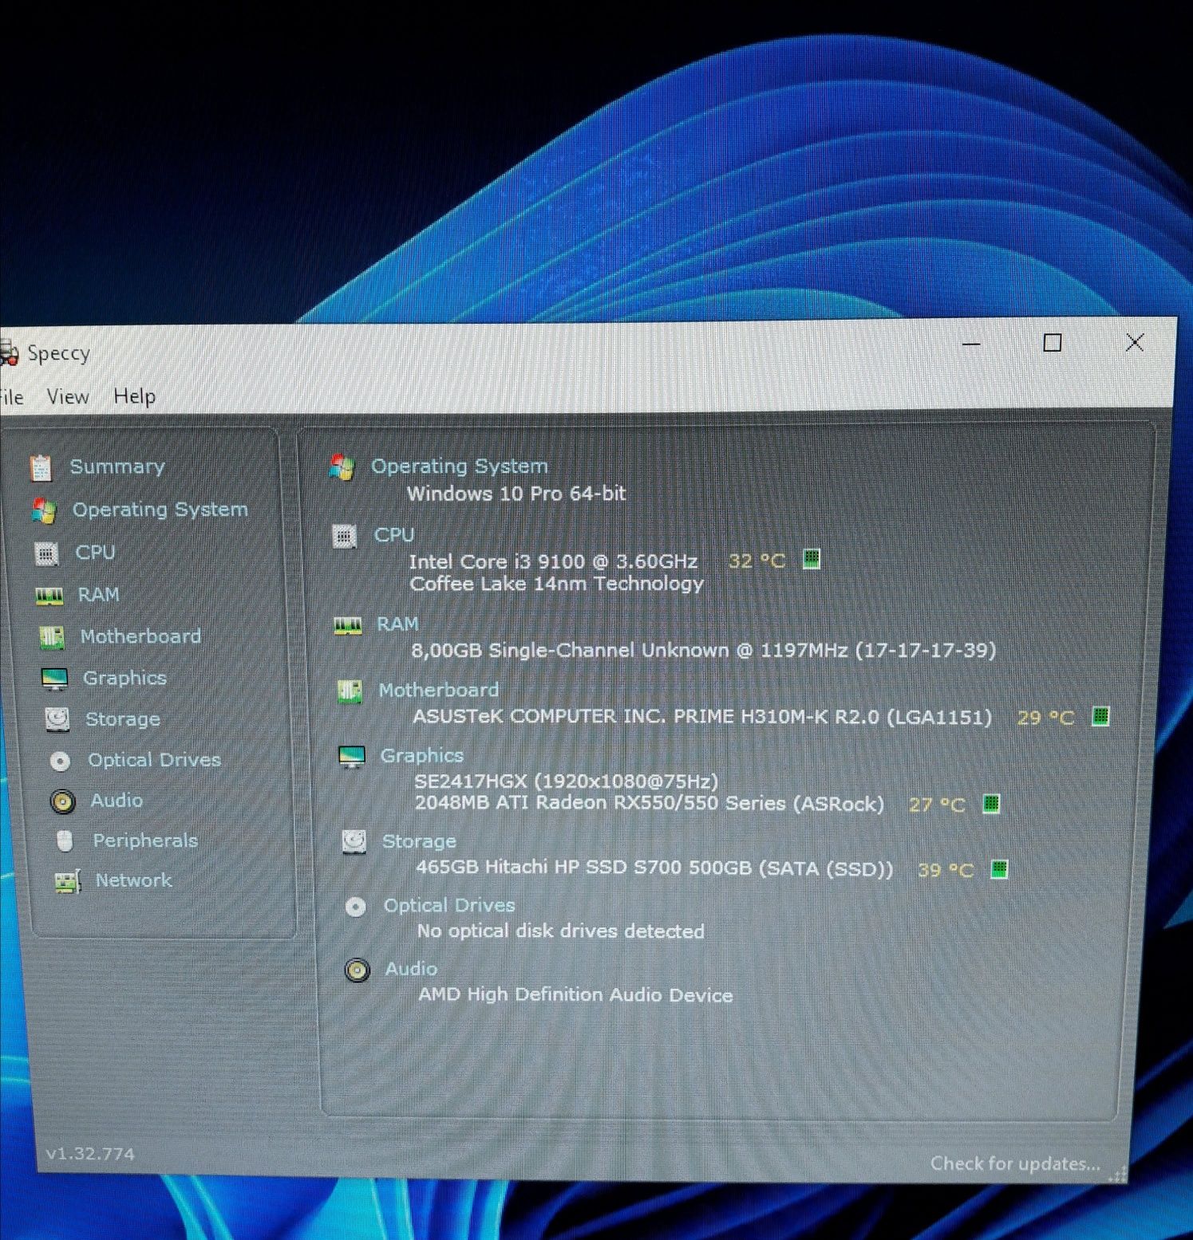Click the resize grip at window corner
This screenshot has height=1240, width=1193.
1119,1174
